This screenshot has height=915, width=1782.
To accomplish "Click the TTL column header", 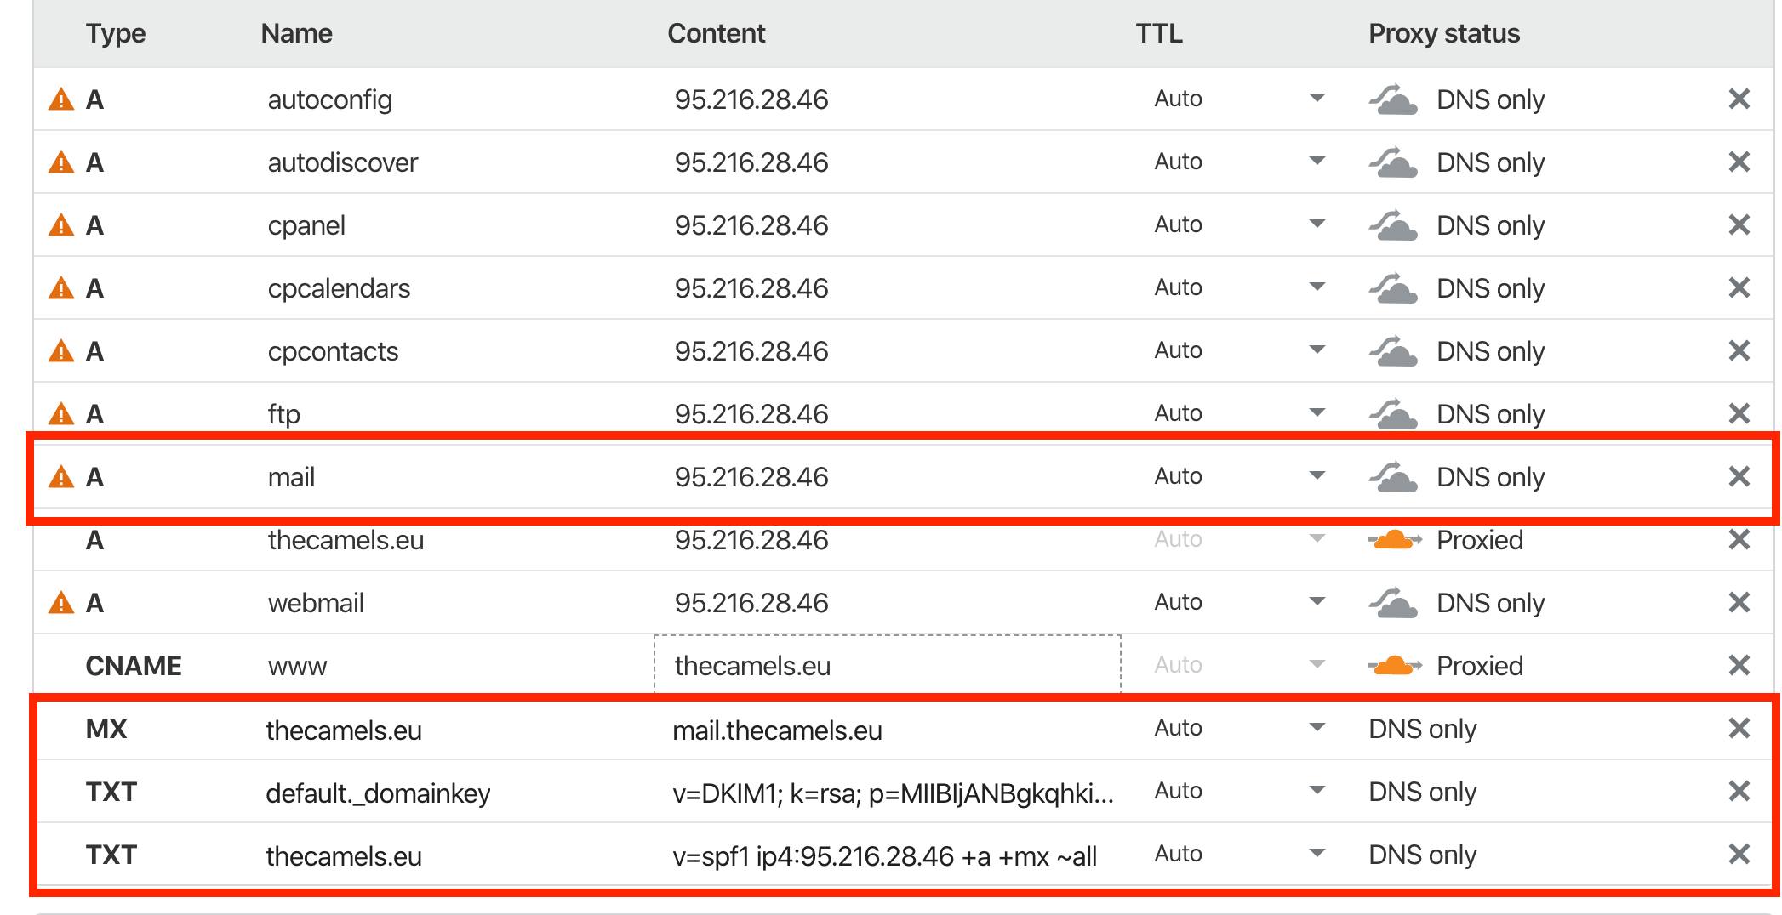I will [x=1159, y=33].
